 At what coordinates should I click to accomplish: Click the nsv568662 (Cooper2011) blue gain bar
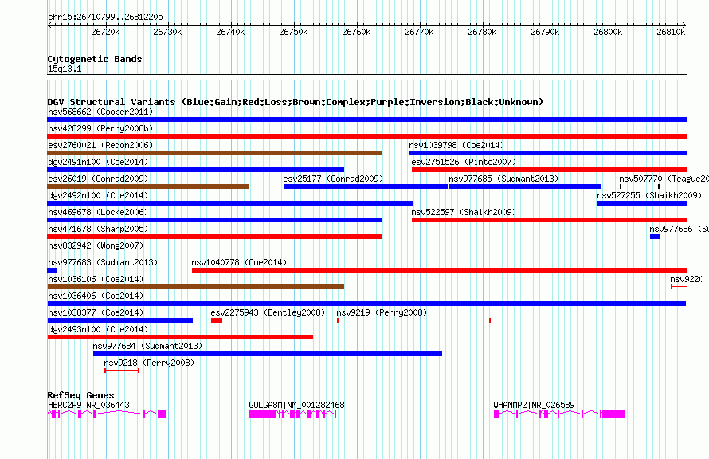click(366, 120)
